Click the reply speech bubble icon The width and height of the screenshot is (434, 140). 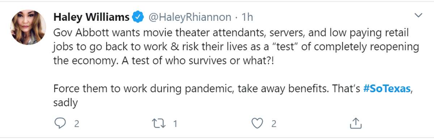point(60,124)
